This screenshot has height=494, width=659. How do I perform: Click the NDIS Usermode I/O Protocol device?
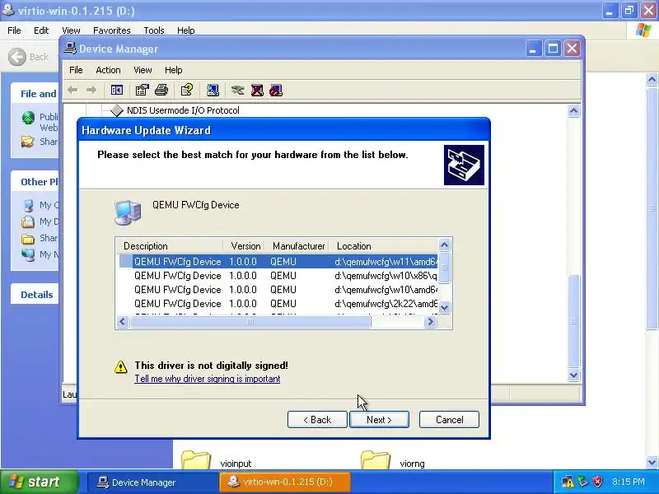point(183,110)
